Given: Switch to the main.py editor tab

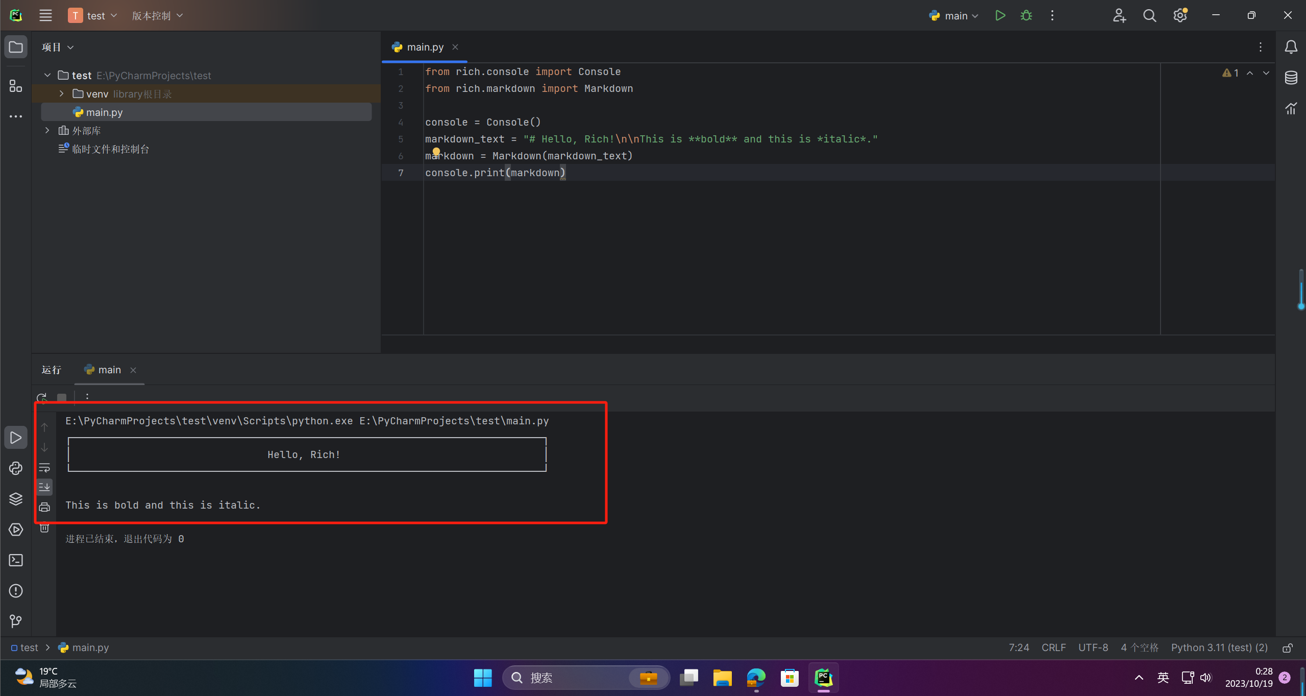Looking at the screenshot, I should pyautogui.click(x=425, y=47).
